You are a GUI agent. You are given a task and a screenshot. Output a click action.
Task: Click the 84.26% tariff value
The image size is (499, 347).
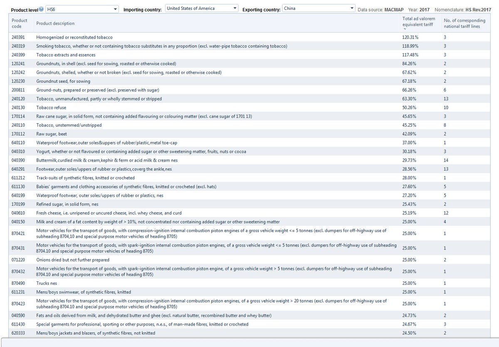click(409, 64)
